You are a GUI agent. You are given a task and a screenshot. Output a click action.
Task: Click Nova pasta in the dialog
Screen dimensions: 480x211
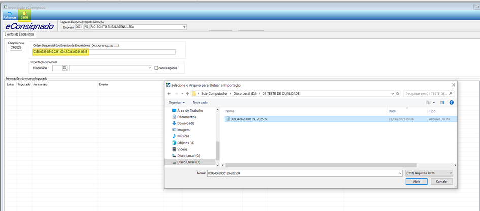pyautogui.click(x=200, y=103)
